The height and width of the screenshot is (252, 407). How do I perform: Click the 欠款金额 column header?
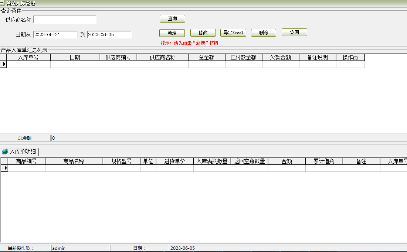[281, 57]
